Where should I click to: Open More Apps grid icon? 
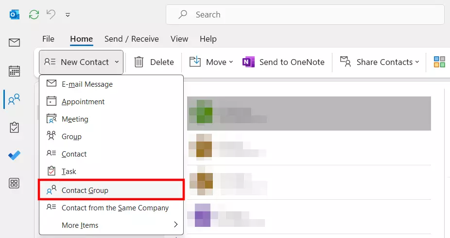tap(14, 183)
